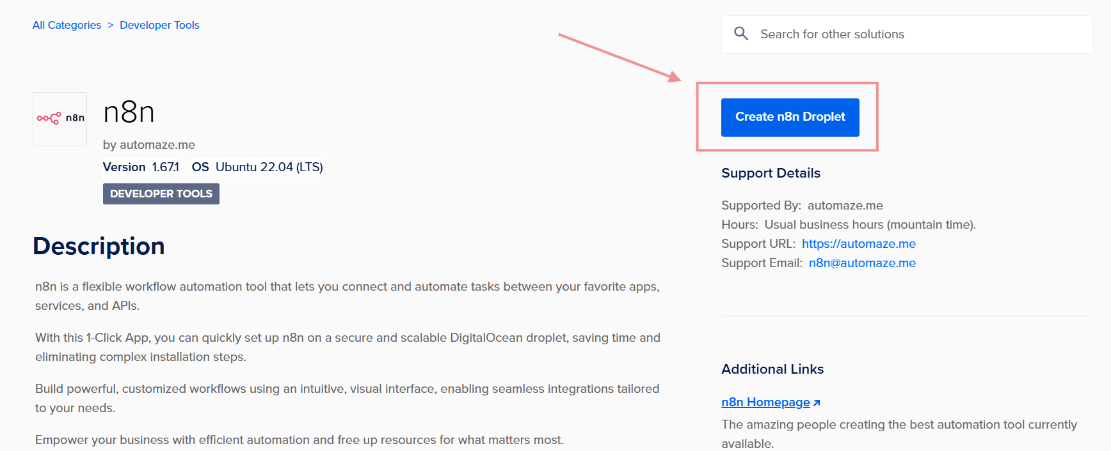Visit the n8n Homepage link

point(765,402)
